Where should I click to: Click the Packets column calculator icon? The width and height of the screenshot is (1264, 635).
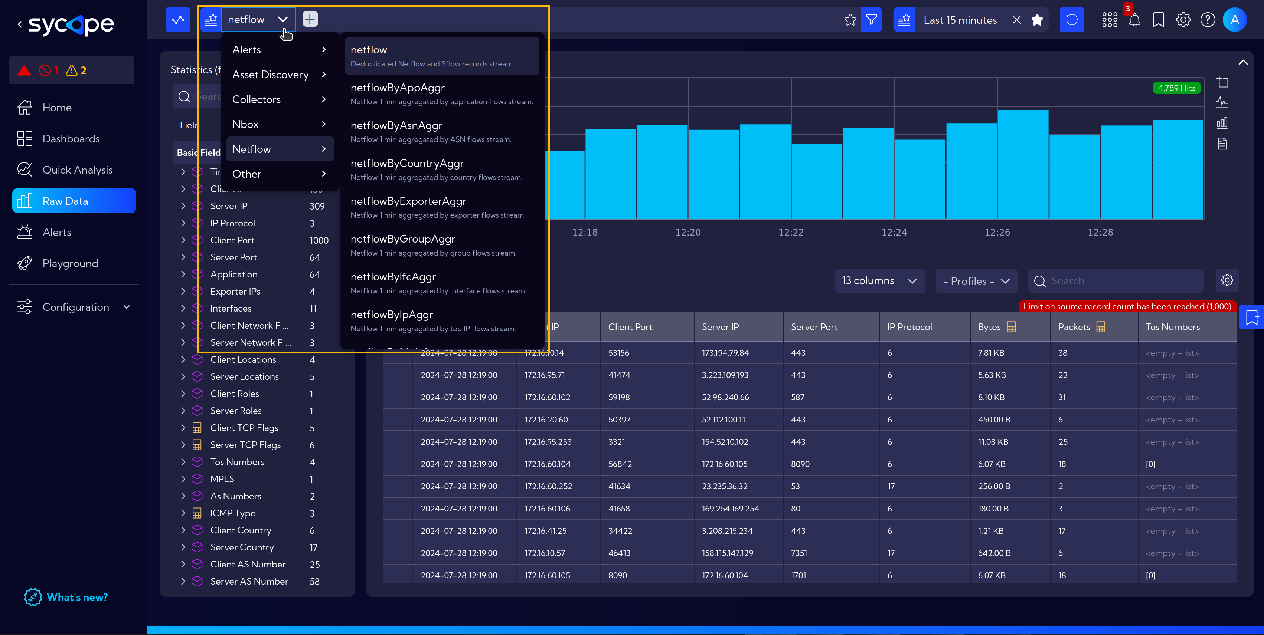tap(1101, 326)
